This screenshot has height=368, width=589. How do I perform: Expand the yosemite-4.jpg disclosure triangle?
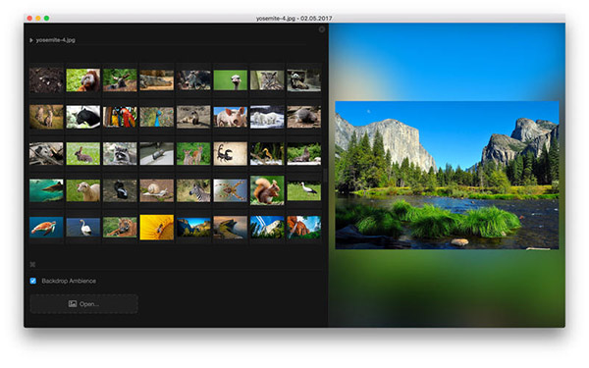31,40
